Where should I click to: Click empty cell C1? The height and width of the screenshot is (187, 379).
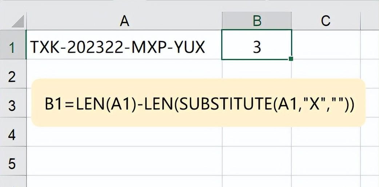[x=326, y=45]
